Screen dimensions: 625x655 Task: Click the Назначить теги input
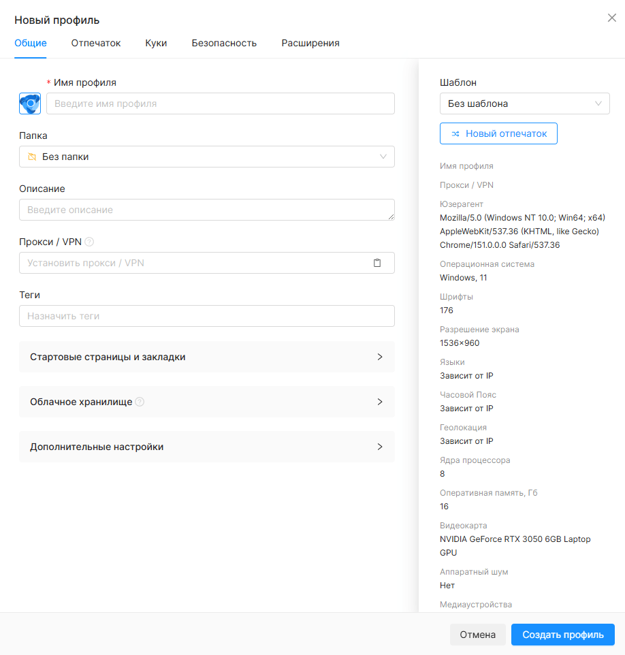point(207,316)
